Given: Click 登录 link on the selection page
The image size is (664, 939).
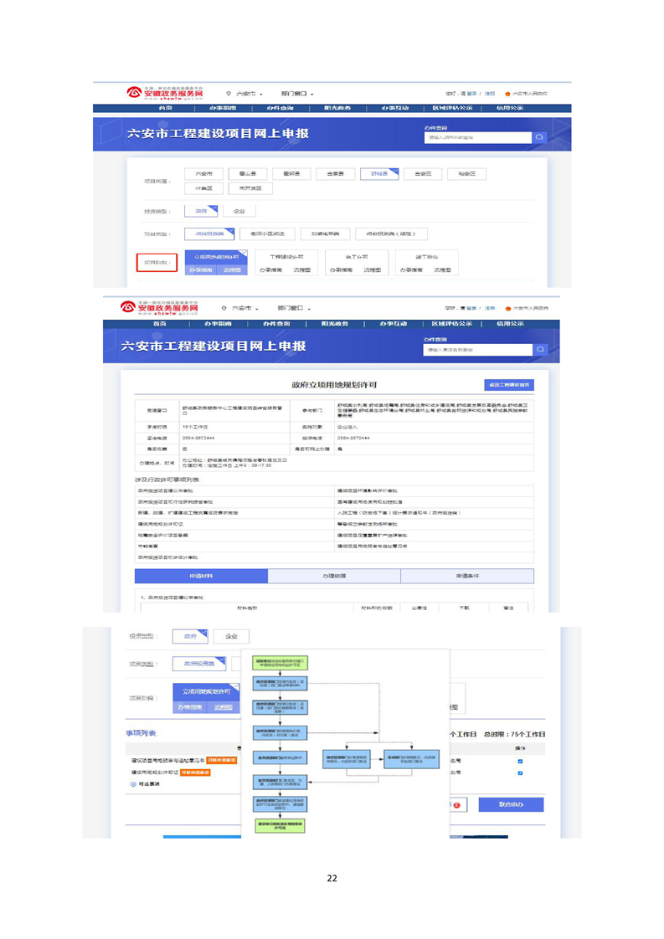Looking at the screenshot, I should 471,94.
